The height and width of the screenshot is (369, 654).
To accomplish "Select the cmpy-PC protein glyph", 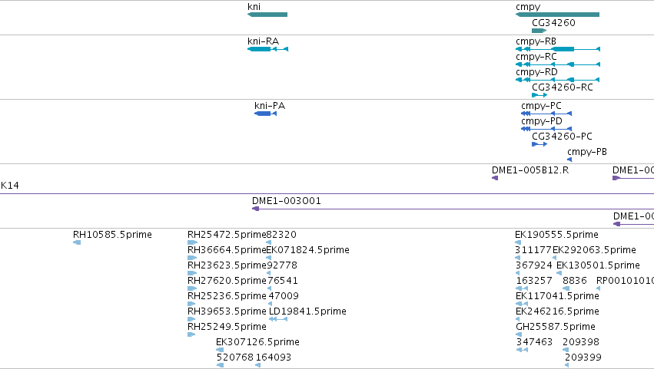I will (546, 114).
